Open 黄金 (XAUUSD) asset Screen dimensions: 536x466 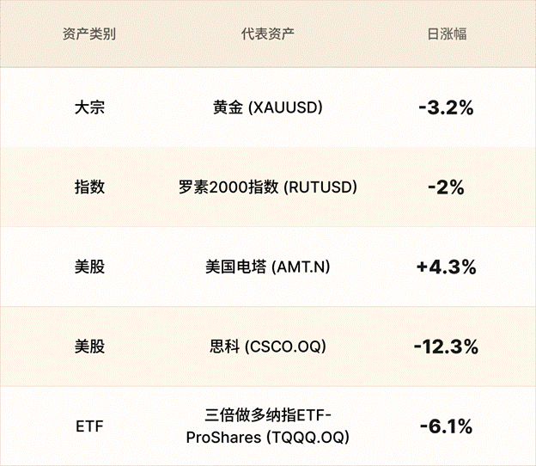(267, 108)
